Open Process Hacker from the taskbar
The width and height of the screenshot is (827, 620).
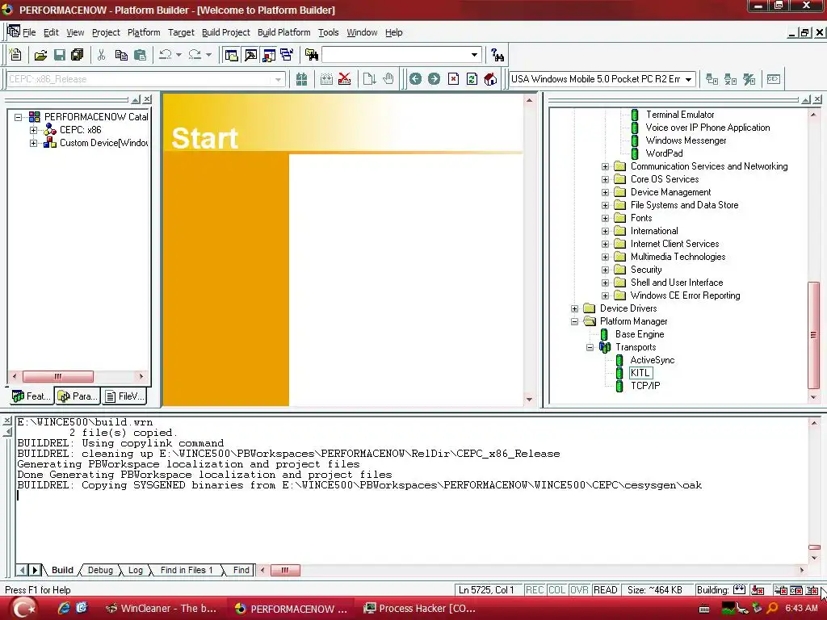coord(420,609)
